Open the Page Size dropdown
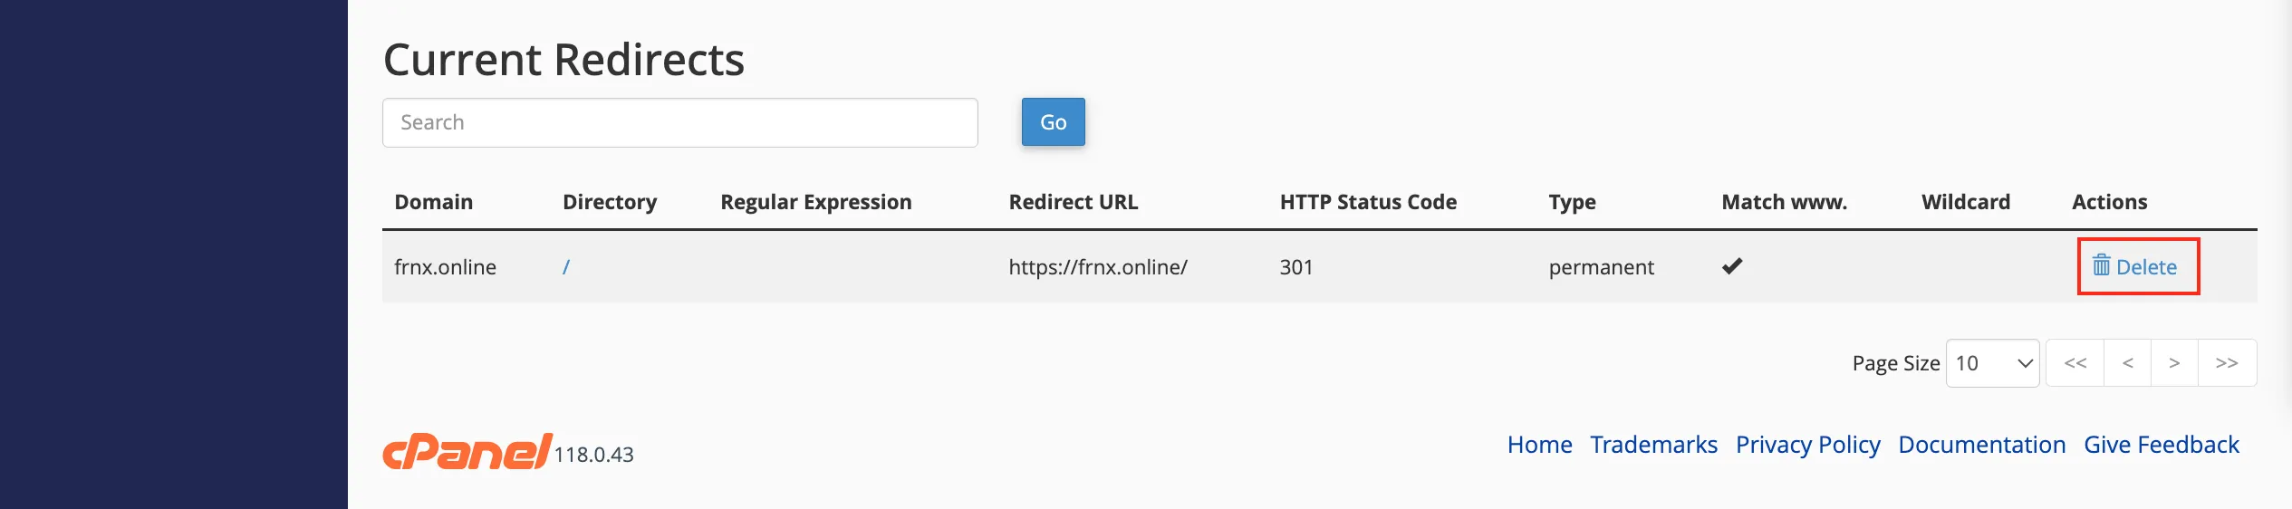The height and width of the screenshot is (509, 2292). 1992,363
